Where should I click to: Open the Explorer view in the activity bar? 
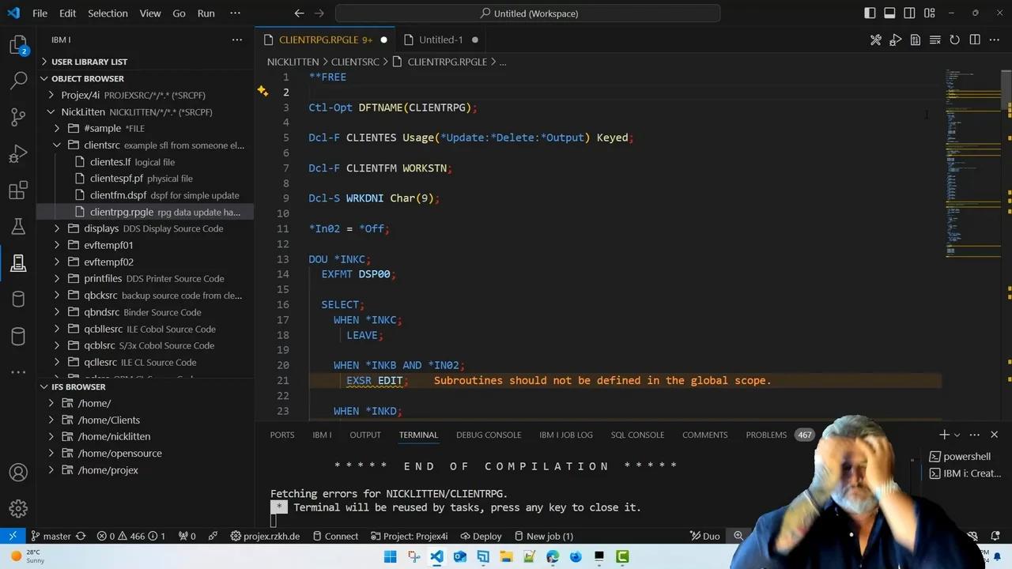pos(18,45)
